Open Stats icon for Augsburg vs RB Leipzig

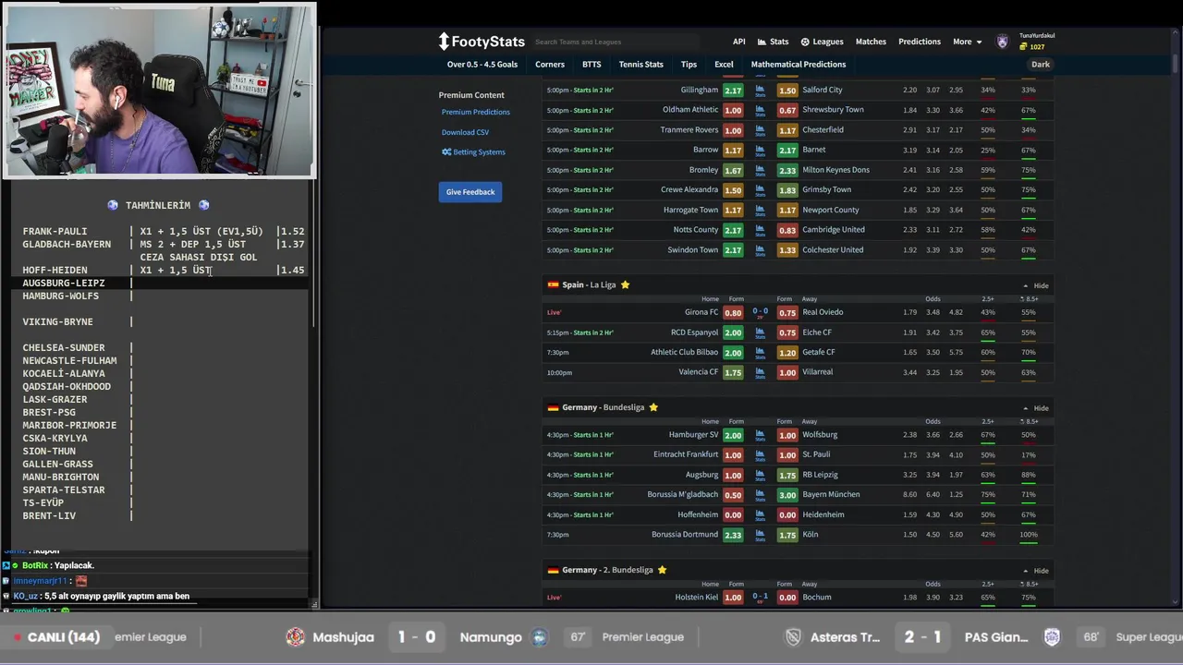[760, 475]
